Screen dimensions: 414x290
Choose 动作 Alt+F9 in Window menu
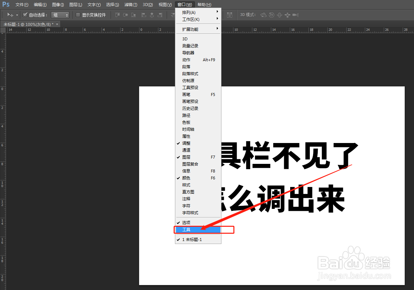pos(198,60)
